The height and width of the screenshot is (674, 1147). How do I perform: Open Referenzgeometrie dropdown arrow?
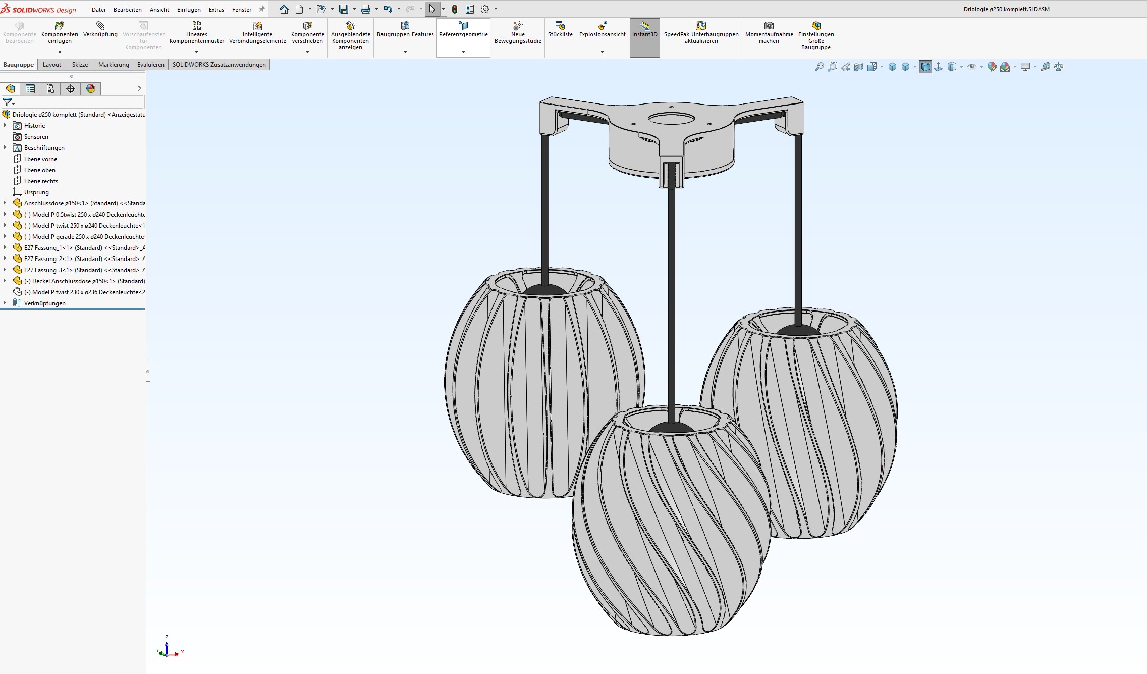tap(463, 52)
